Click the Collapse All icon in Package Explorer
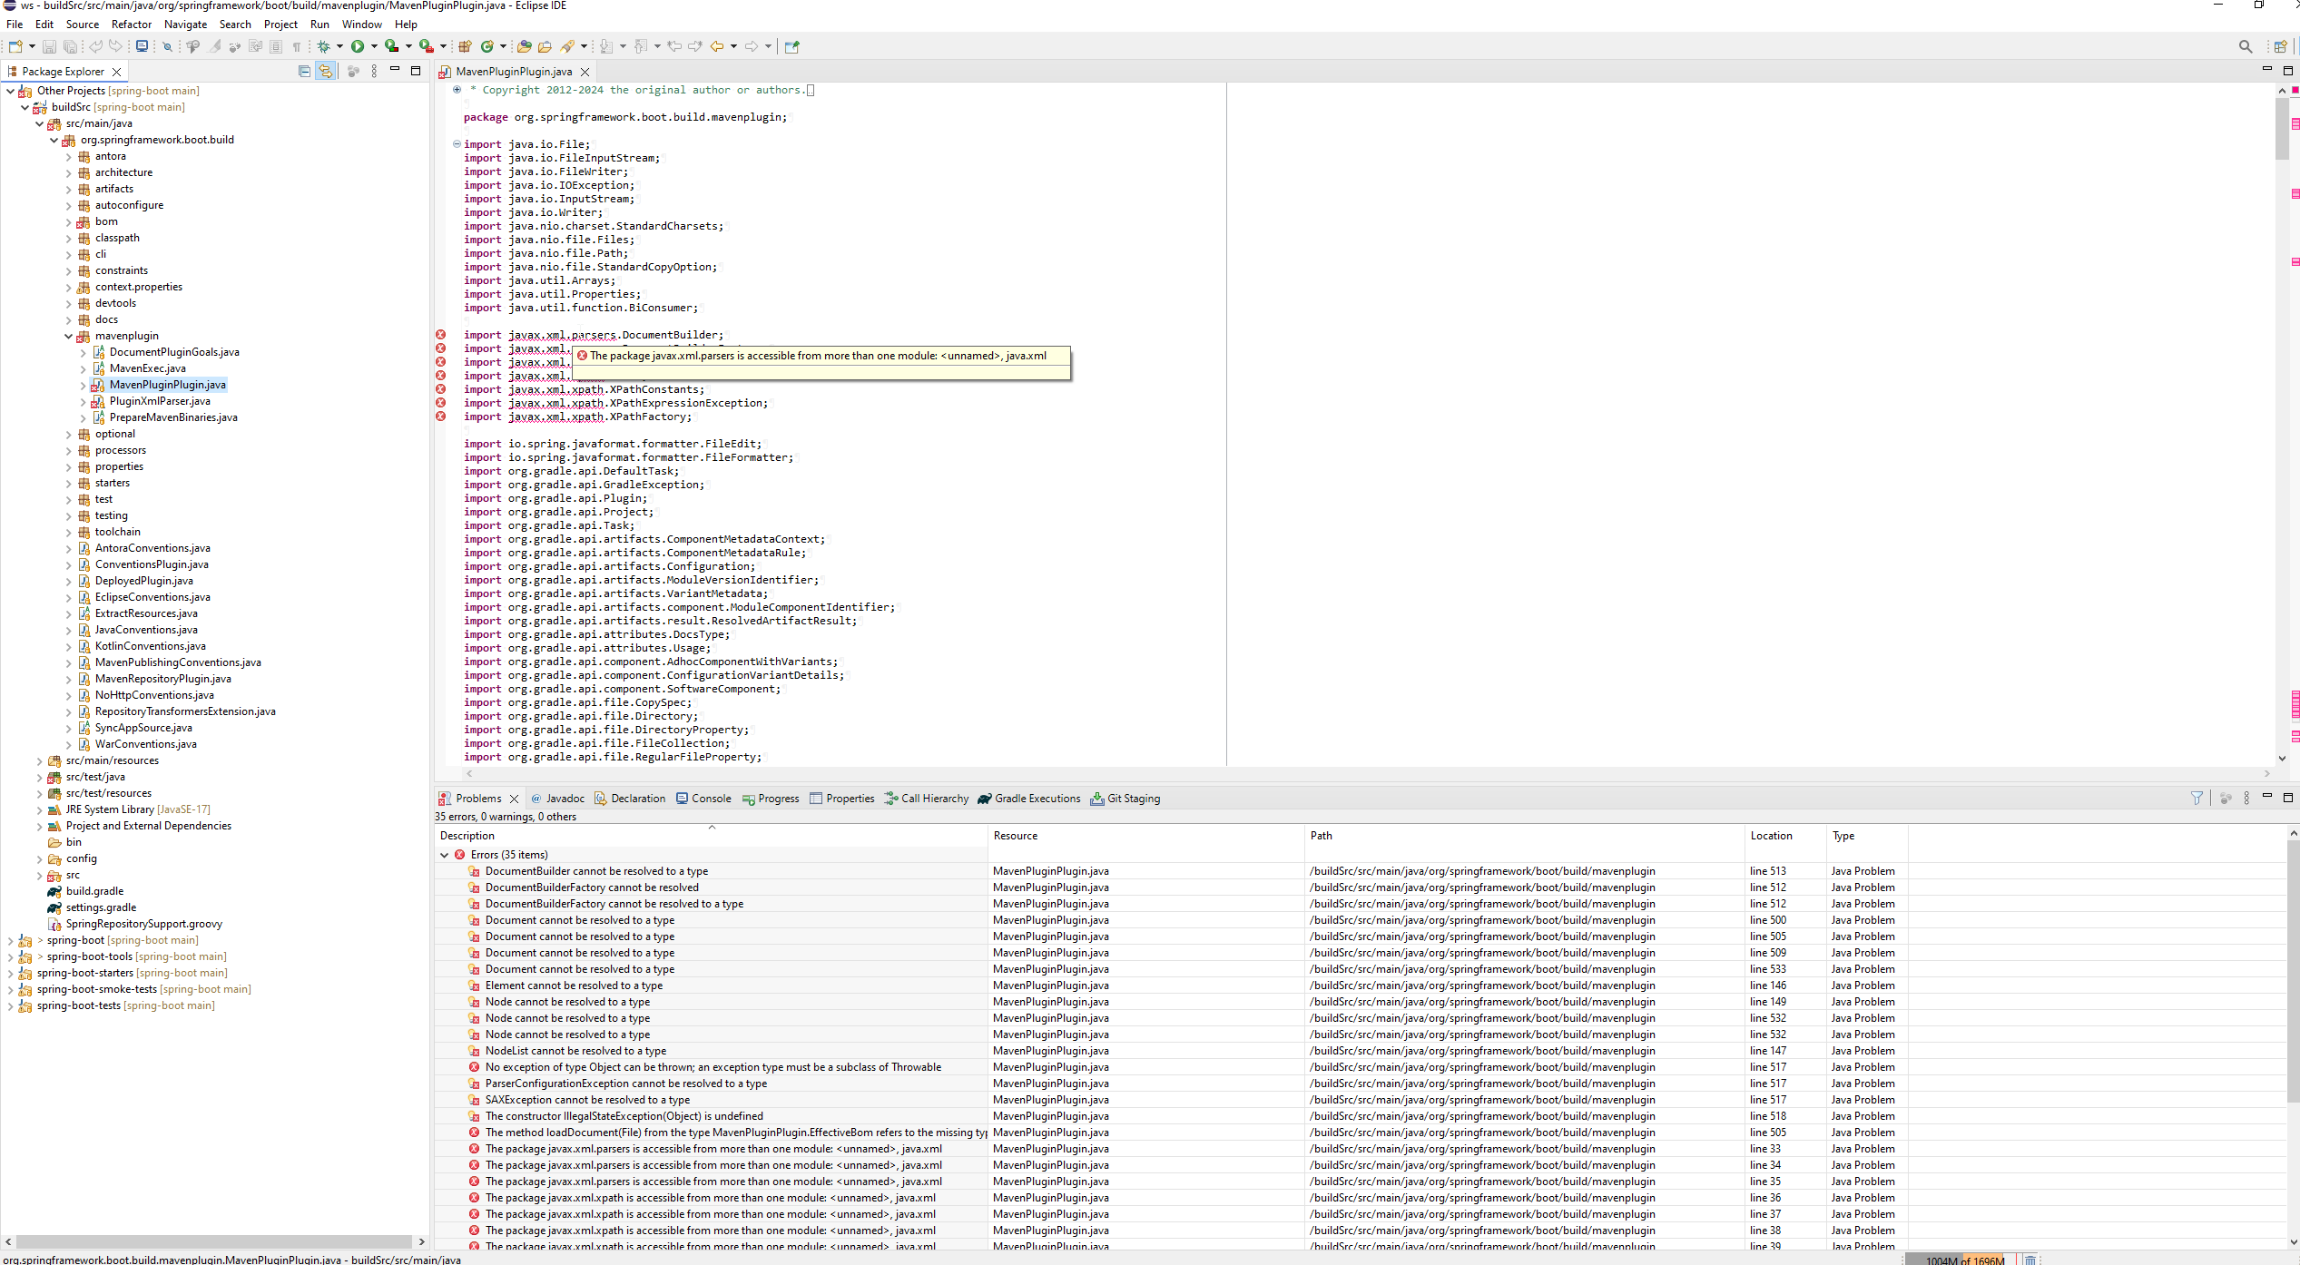This screenshot has height=1265, width=2300. pyautogui.click(x=305, y=71)
